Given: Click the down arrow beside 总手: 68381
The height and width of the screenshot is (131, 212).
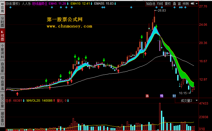Looking at the screenshot, I should [x=24, y=101].
